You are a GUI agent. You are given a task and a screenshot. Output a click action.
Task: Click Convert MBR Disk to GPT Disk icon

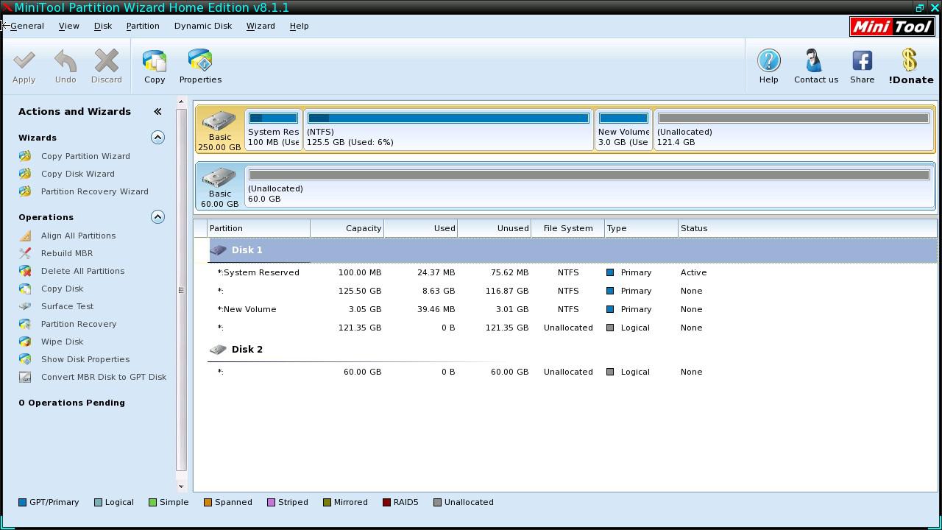(x=25, y=377)
